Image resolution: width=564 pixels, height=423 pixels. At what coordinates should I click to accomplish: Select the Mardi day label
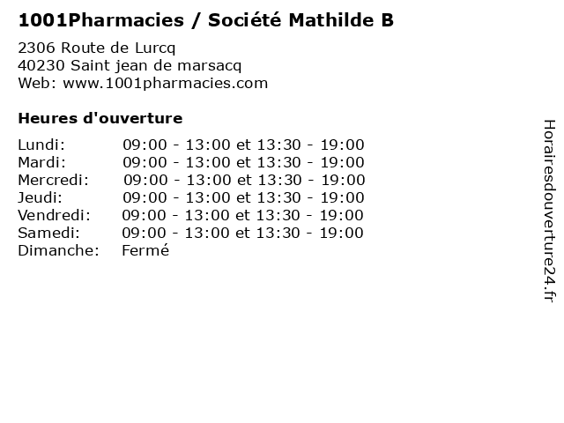tap(41, 162)
